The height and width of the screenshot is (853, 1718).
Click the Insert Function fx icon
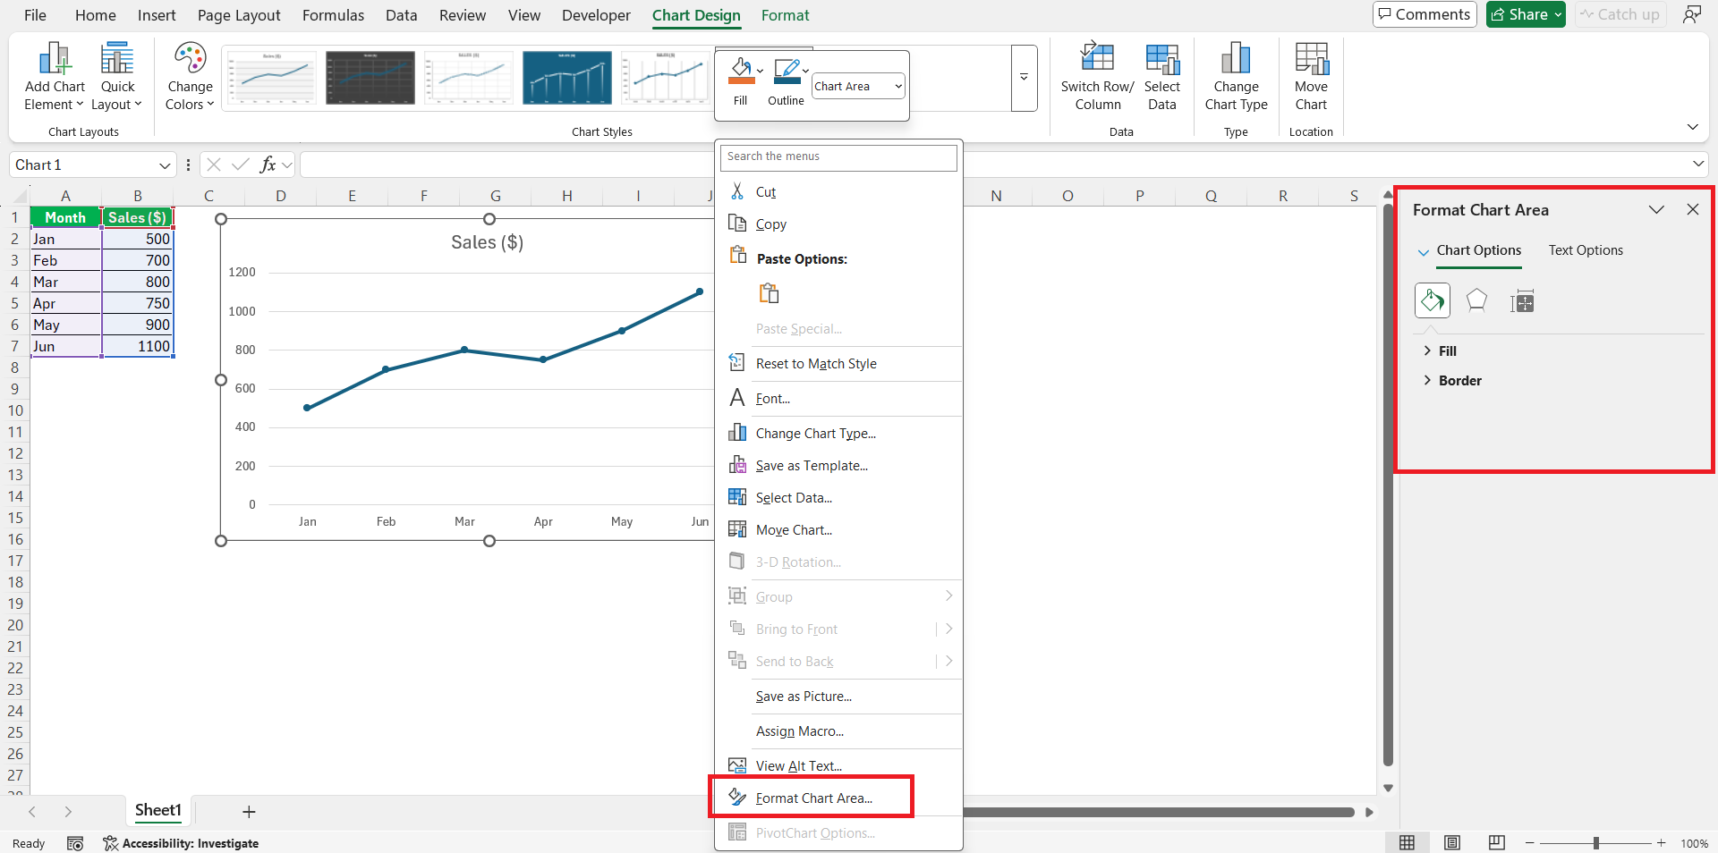pyautogui.click(x=268, y=165)
